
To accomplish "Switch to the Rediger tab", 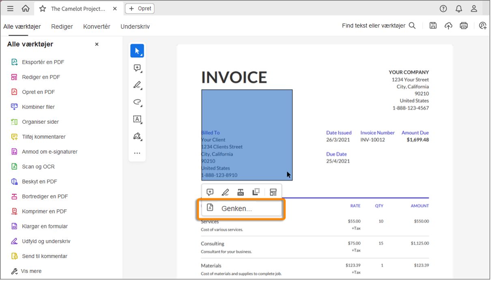I will click(62, 26).
